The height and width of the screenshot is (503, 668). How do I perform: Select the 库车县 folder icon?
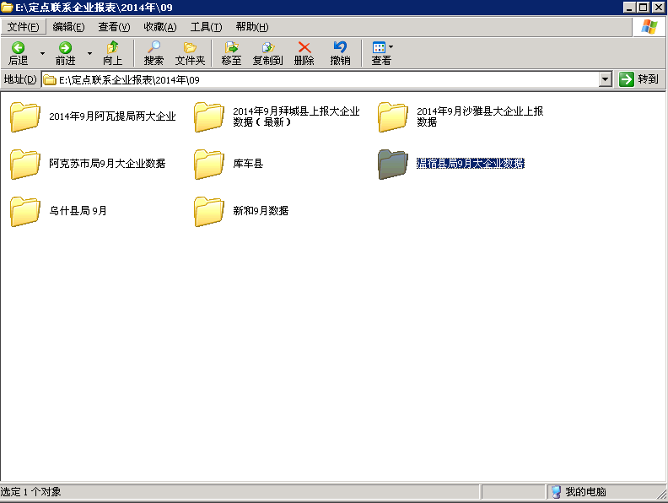(209, 164)
